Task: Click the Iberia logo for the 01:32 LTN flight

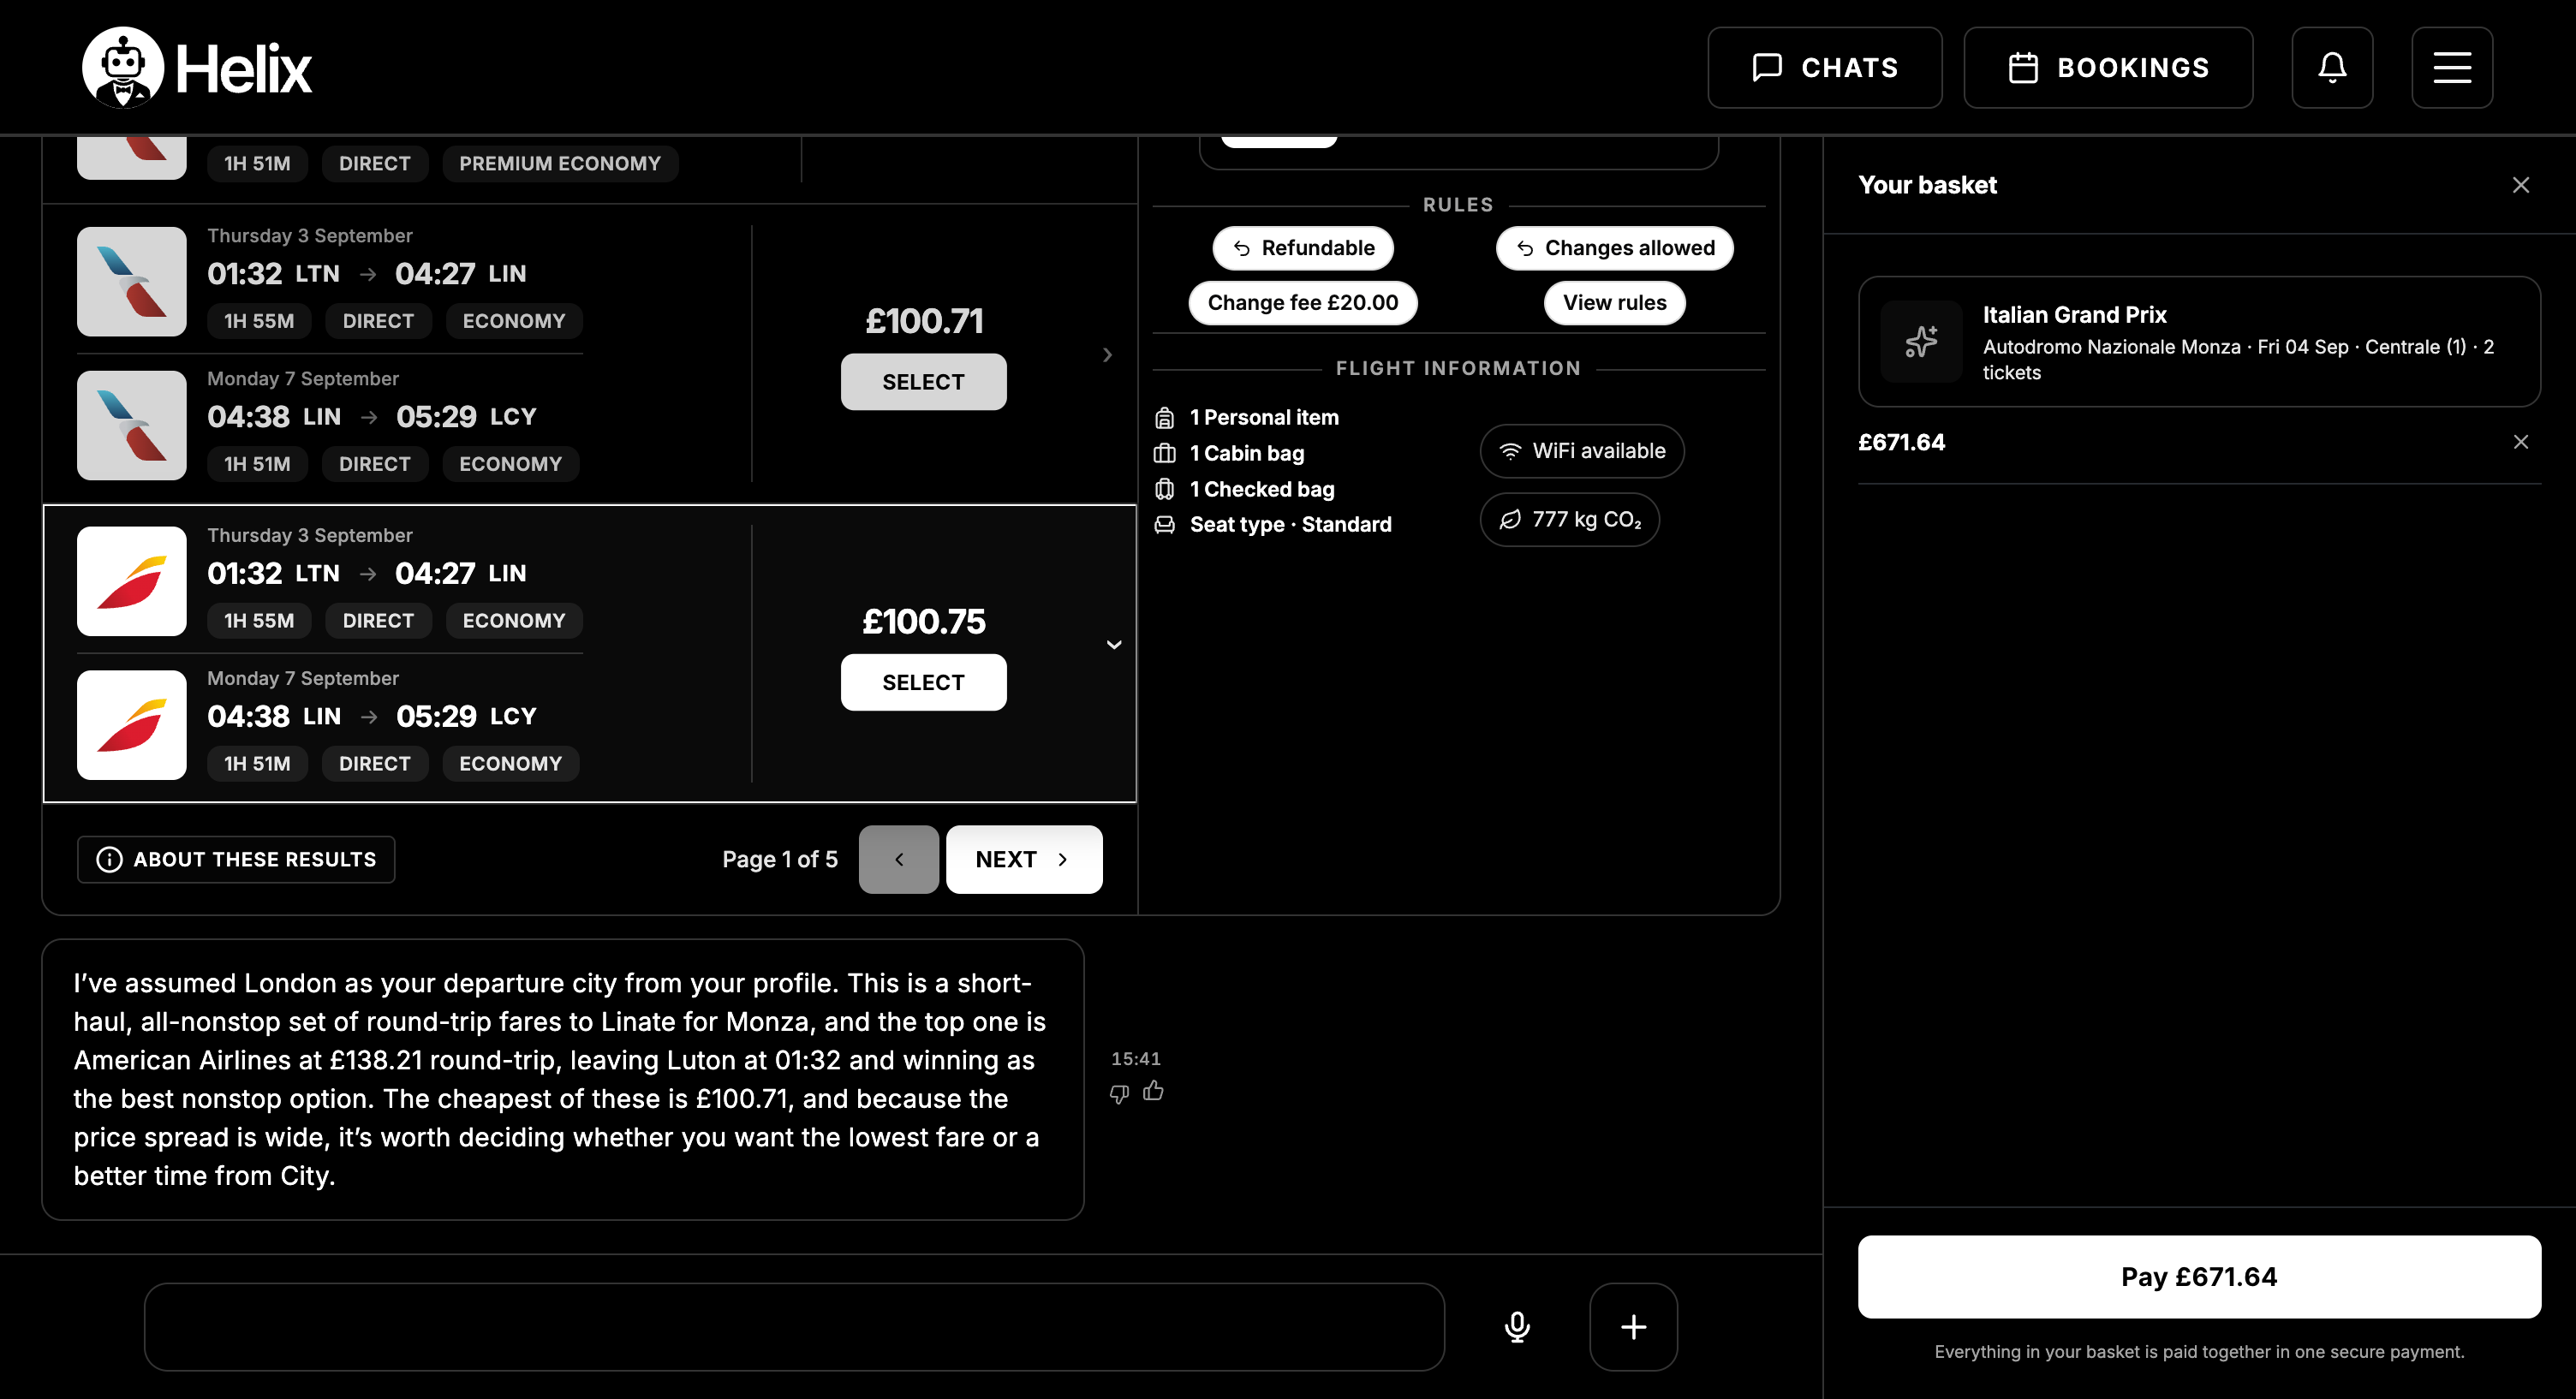Action: [x=132, y=581]
